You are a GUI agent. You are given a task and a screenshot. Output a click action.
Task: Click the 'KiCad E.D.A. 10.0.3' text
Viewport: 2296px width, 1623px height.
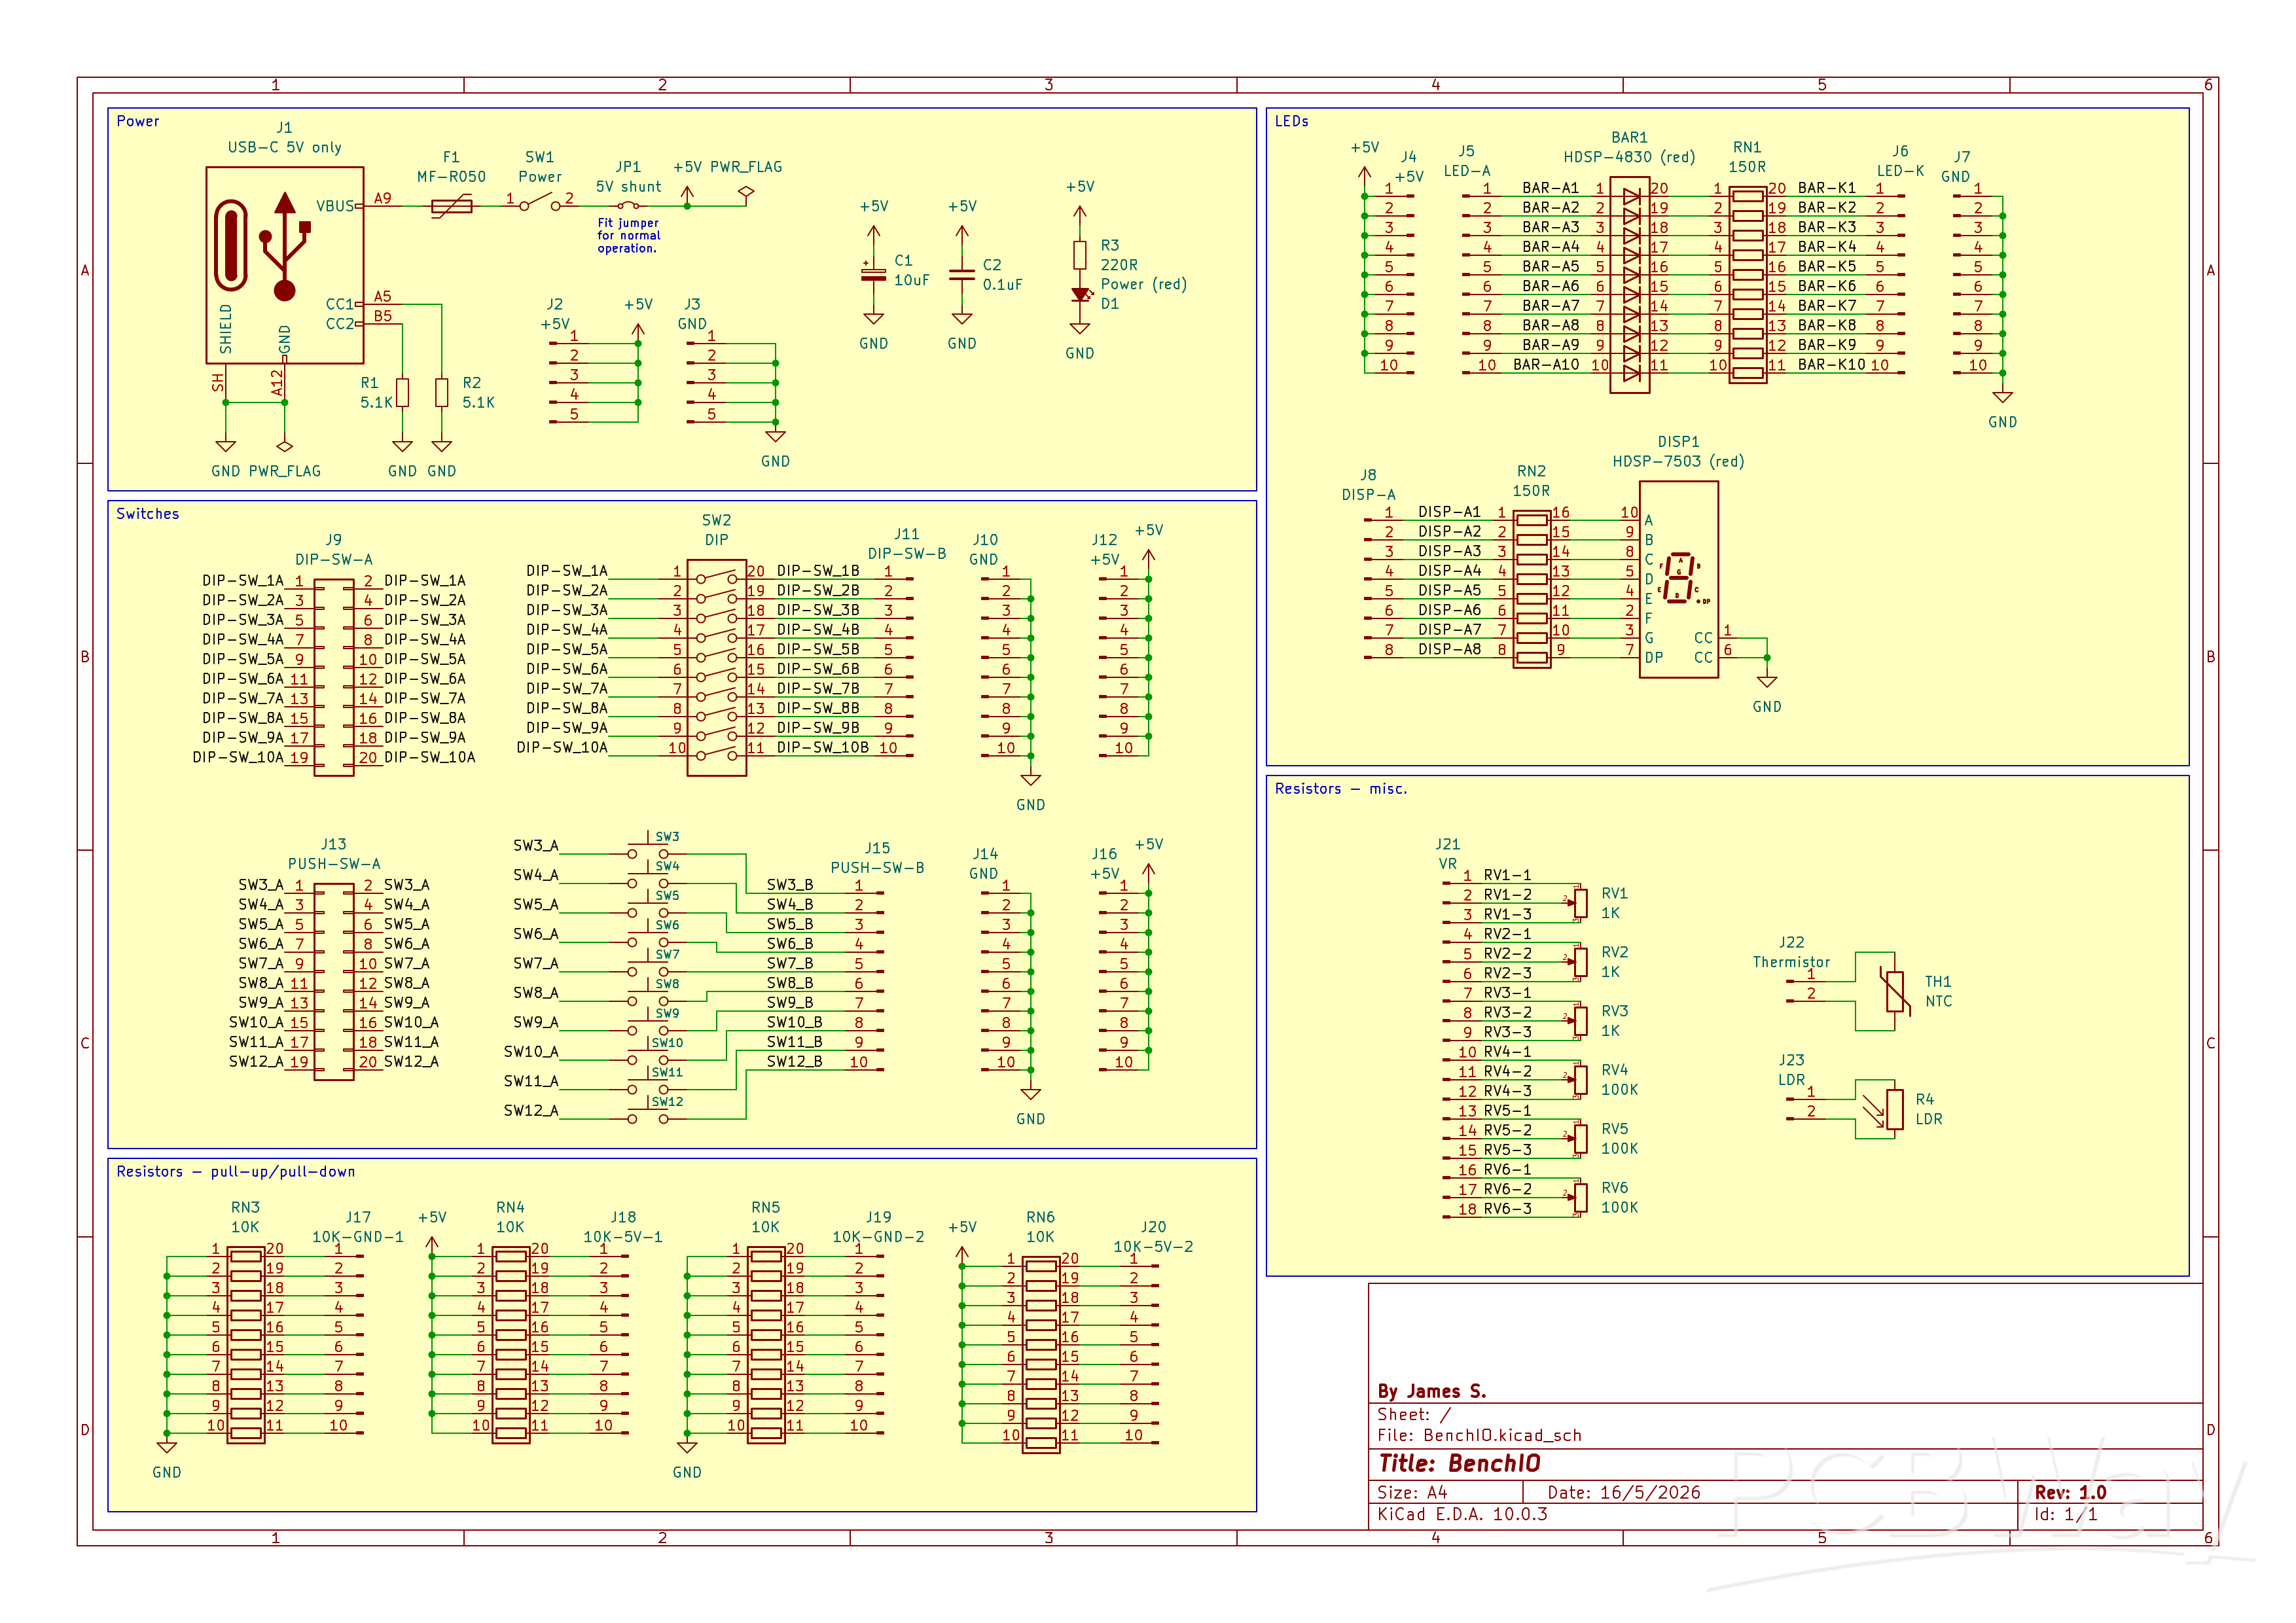[1462, 1514]
